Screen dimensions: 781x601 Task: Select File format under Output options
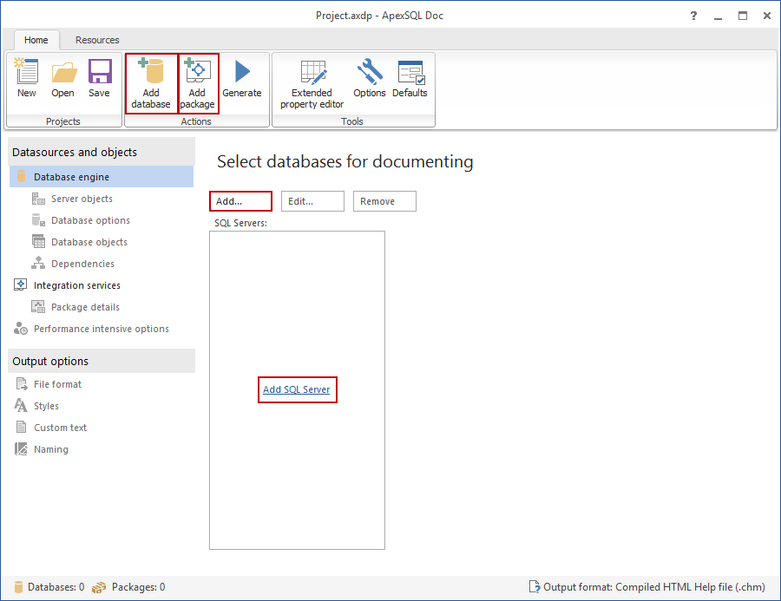coord(57,384)
